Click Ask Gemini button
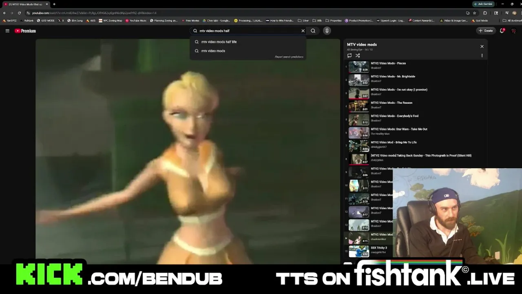This screenshot has width=522, height=294. [483, 4]
